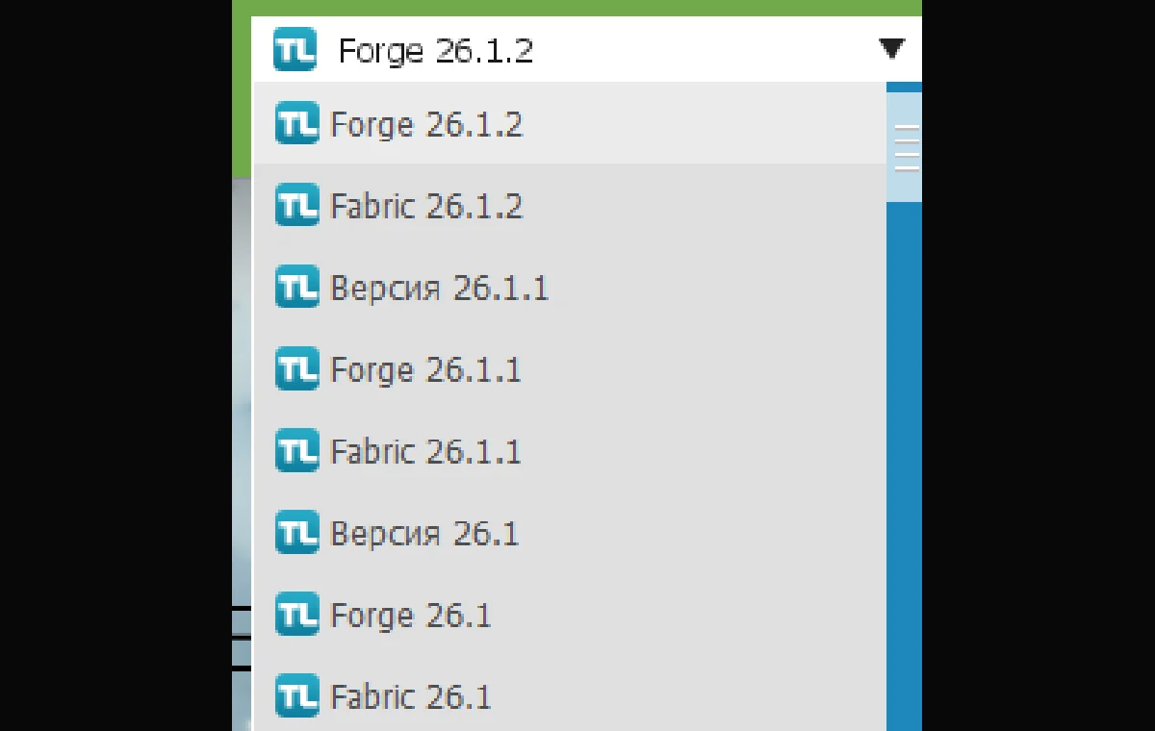Click the TL icon next to Версия 26.1.1

[x=296, y=288]
